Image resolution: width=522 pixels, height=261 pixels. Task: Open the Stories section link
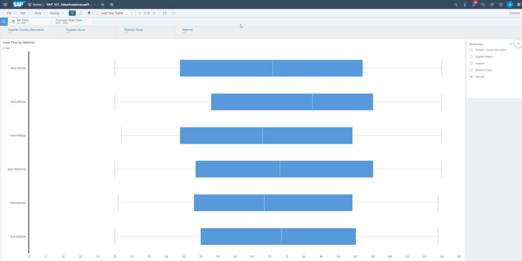(x=35, y=4)
